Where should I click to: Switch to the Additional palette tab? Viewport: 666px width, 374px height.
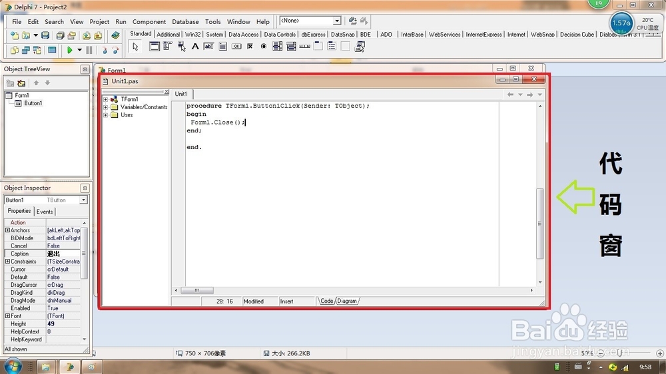coord(168,35)
